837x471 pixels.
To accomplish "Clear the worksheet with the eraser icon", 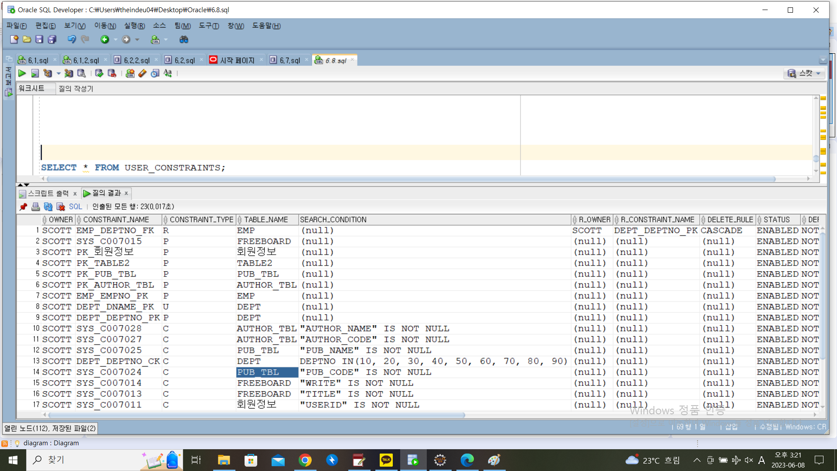I will pyautogui.click(x=143, y=73).
